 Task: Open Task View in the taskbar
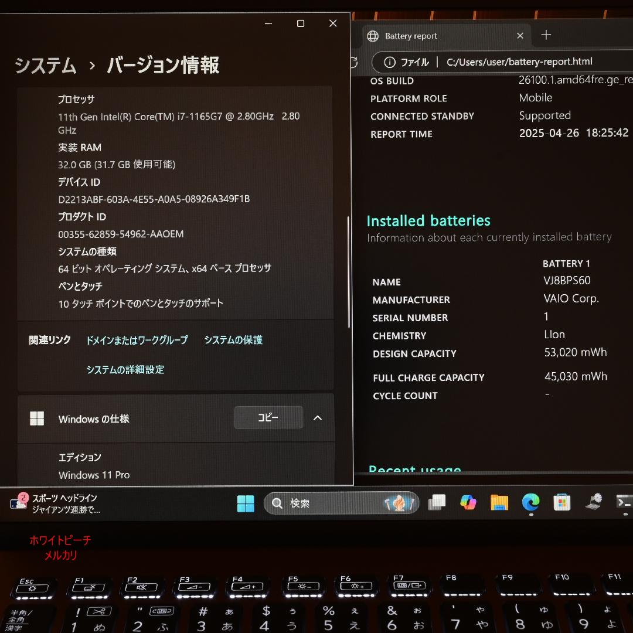437,502
